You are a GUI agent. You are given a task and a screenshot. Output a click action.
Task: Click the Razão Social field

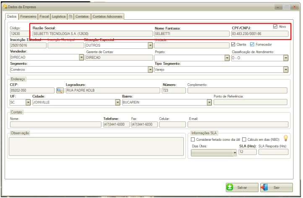pyautogui.click(x=93, y=34)
